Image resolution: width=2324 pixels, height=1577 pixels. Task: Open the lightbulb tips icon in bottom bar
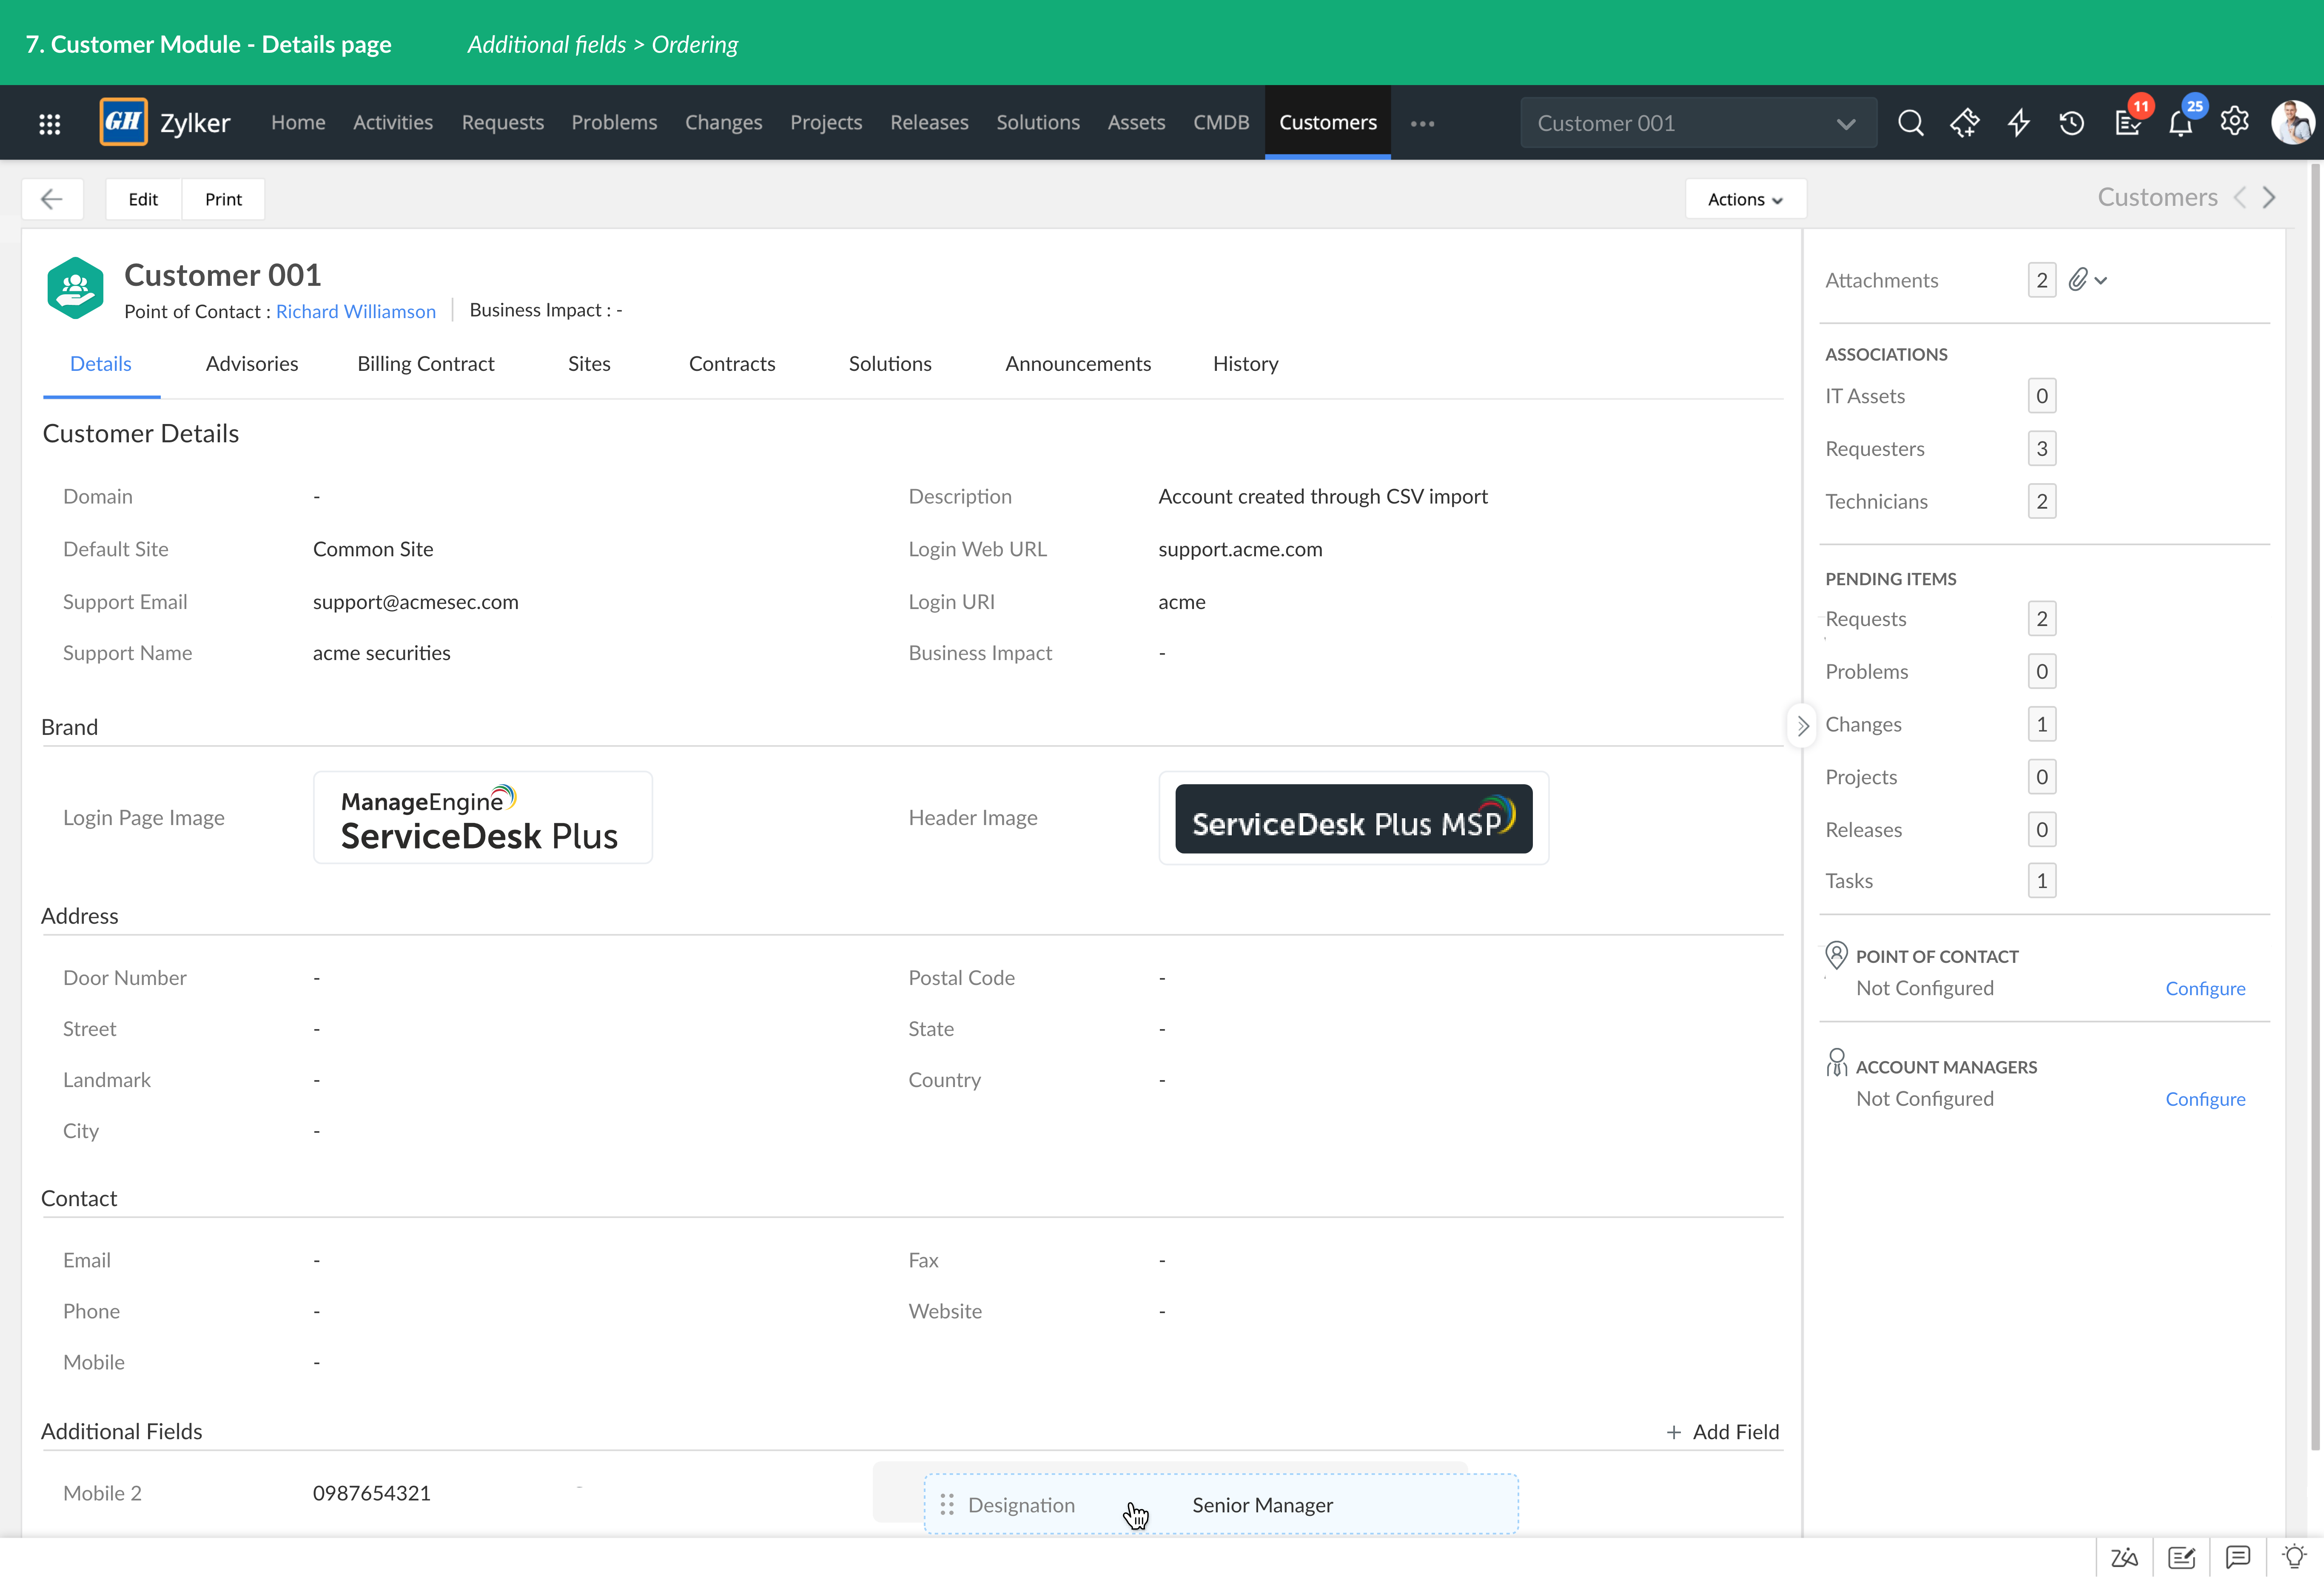(2294, 1556)
